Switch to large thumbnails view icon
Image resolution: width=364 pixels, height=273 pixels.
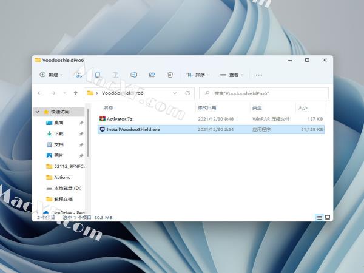[x=328, y=218]
